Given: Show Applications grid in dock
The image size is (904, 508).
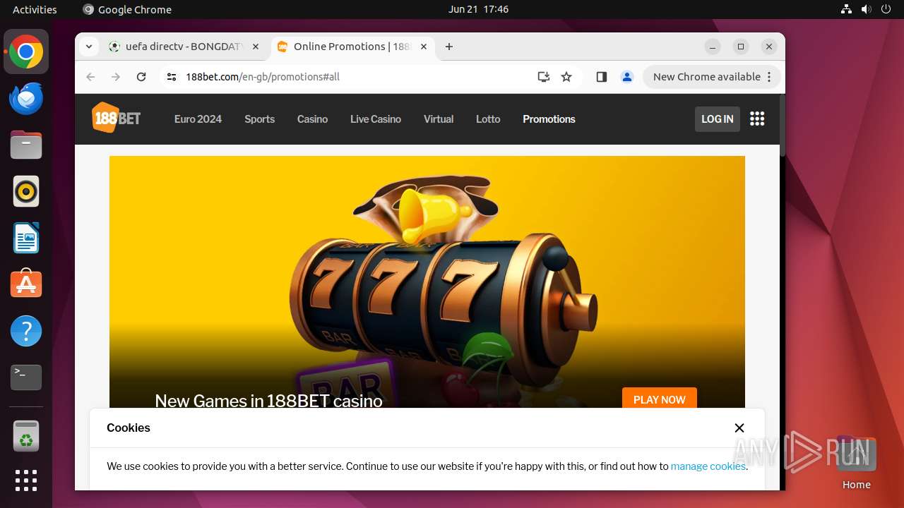Looking at the screenshot, I should tap(26, 480).
